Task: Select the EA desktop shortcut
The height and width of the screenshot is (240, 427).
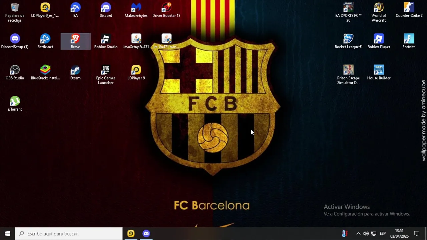Action: pos(75,10)
